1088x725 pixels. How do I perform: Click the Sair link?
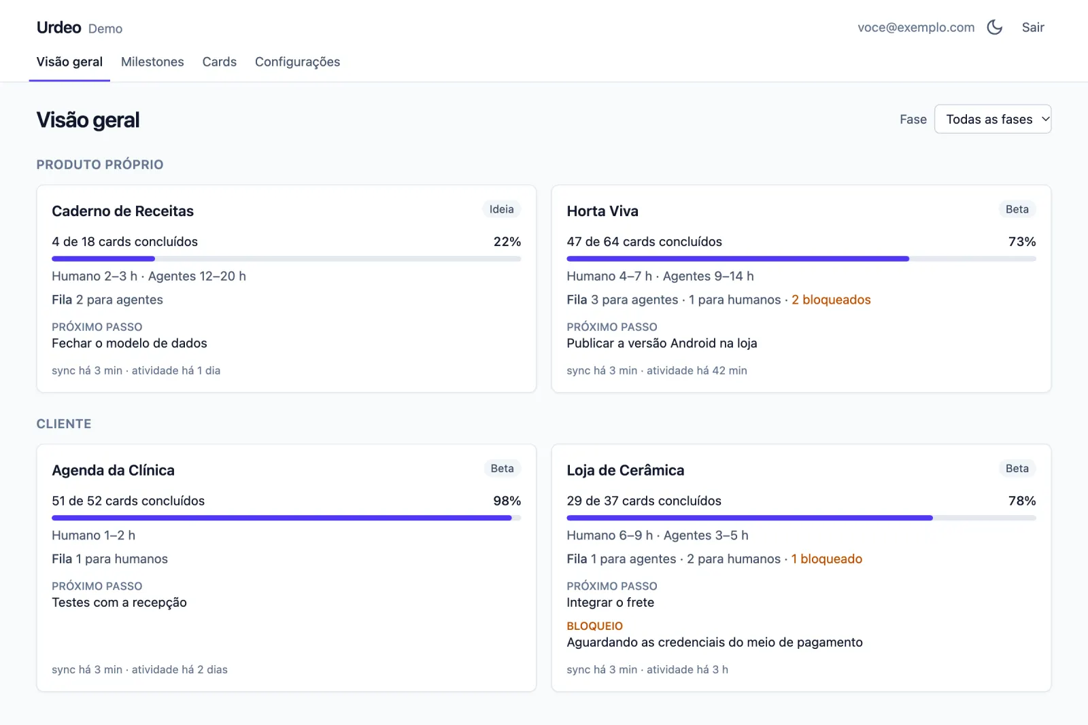click(1033, 27)
